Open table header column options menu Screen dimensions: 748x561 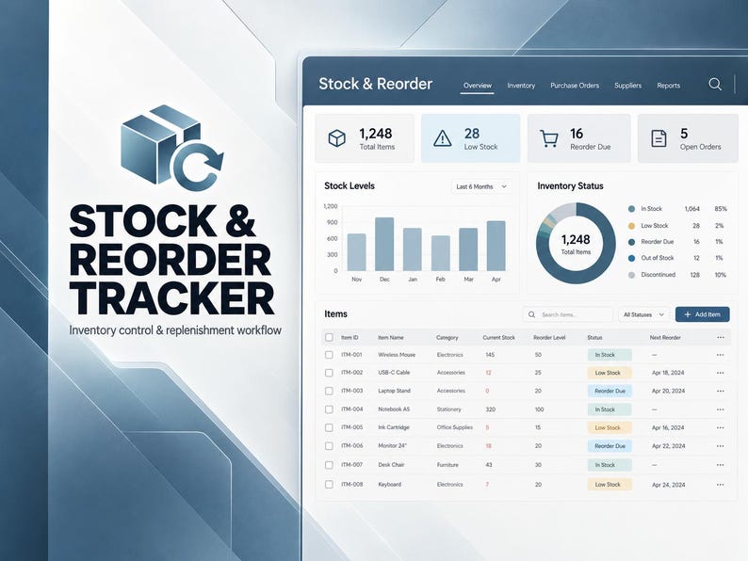coord(721,338)
